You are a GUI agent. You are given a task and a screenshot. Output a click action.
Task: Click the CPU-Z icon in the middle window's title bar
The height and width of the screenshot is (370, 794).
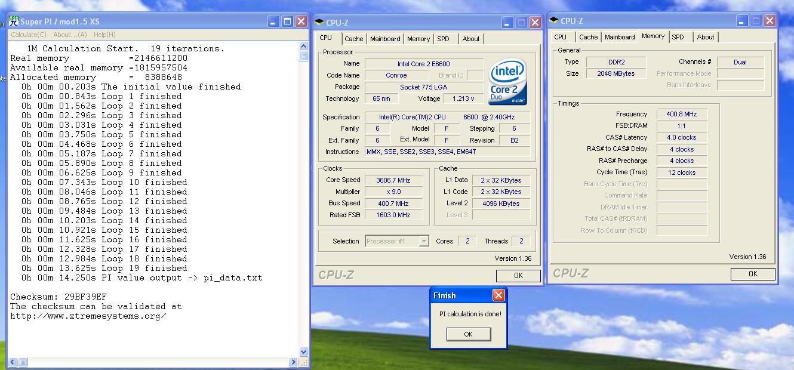tap(319, 23)
